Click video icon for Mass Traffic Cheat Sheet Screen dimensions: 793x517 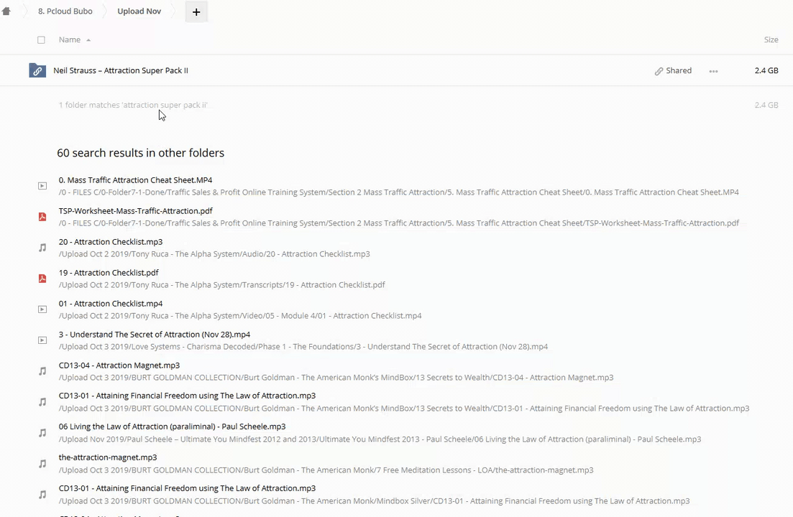click(x=42, y=186)
